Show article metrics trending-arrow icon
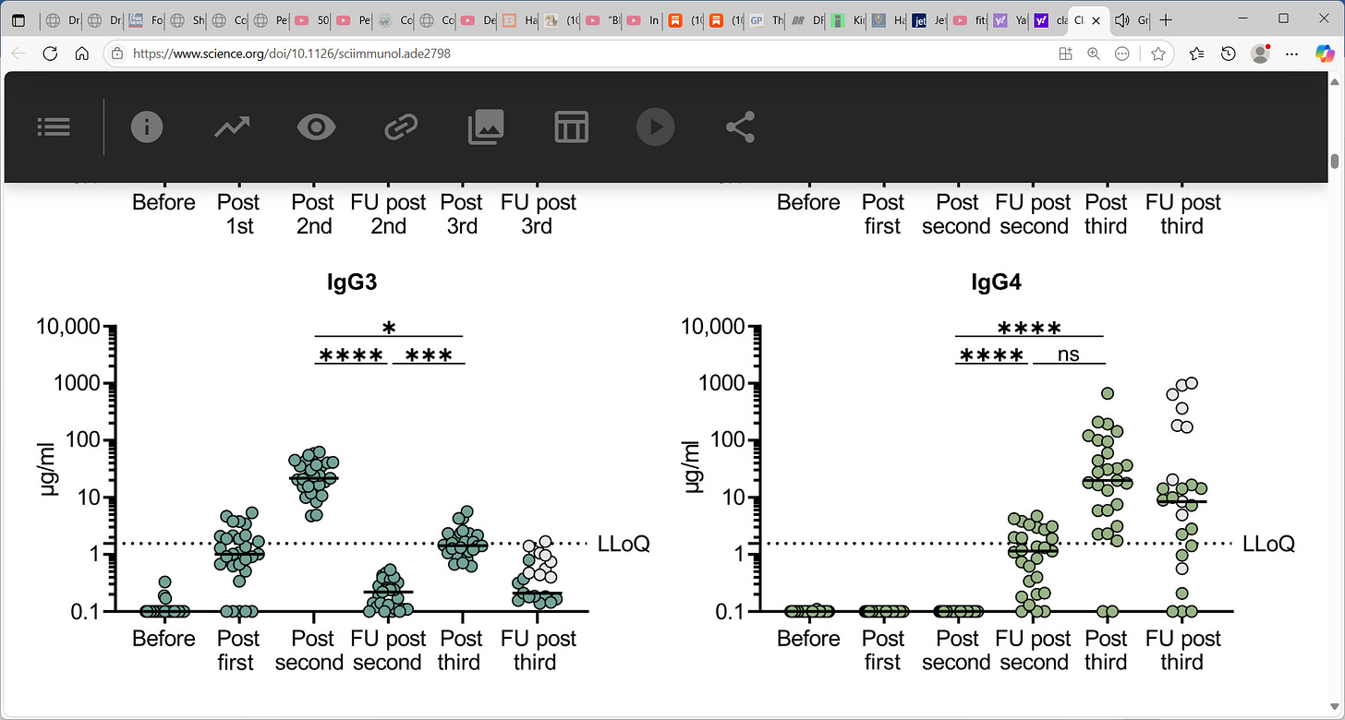This screenshot has height=720, width=1345. point(232,127)
